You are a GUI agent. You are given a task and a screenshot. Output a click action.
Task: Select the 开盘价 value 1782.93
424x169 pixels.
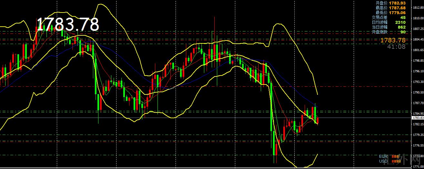coord(397,3)
